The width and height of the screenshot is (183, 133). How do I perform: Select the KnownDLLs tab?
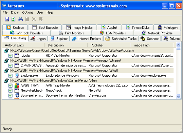(x=137, y=27)
